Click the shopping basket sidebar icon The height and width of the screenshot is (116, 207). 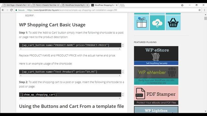point(173,23)
